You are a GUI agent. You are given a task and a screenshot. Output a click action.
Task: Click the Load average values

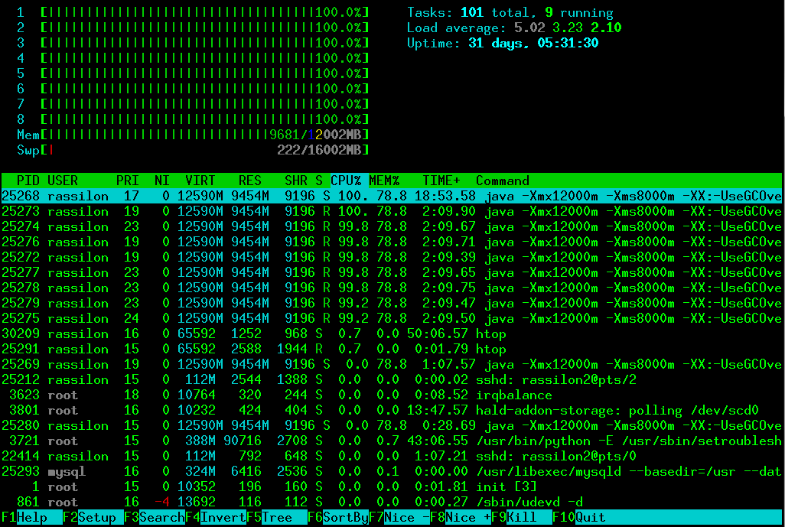click(x=568, y=28)
